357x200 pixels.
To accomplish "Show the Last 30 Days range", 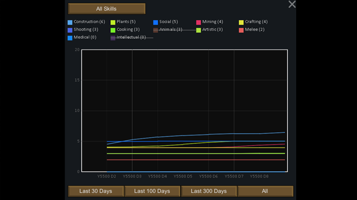I will (95, 191).
